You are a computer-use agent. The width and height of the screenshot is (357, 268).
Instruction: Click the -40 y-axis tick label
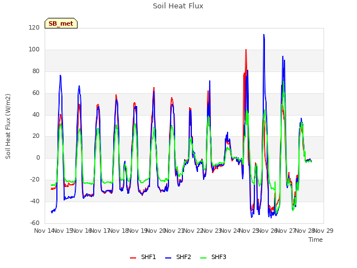click(x=35, y=201)
